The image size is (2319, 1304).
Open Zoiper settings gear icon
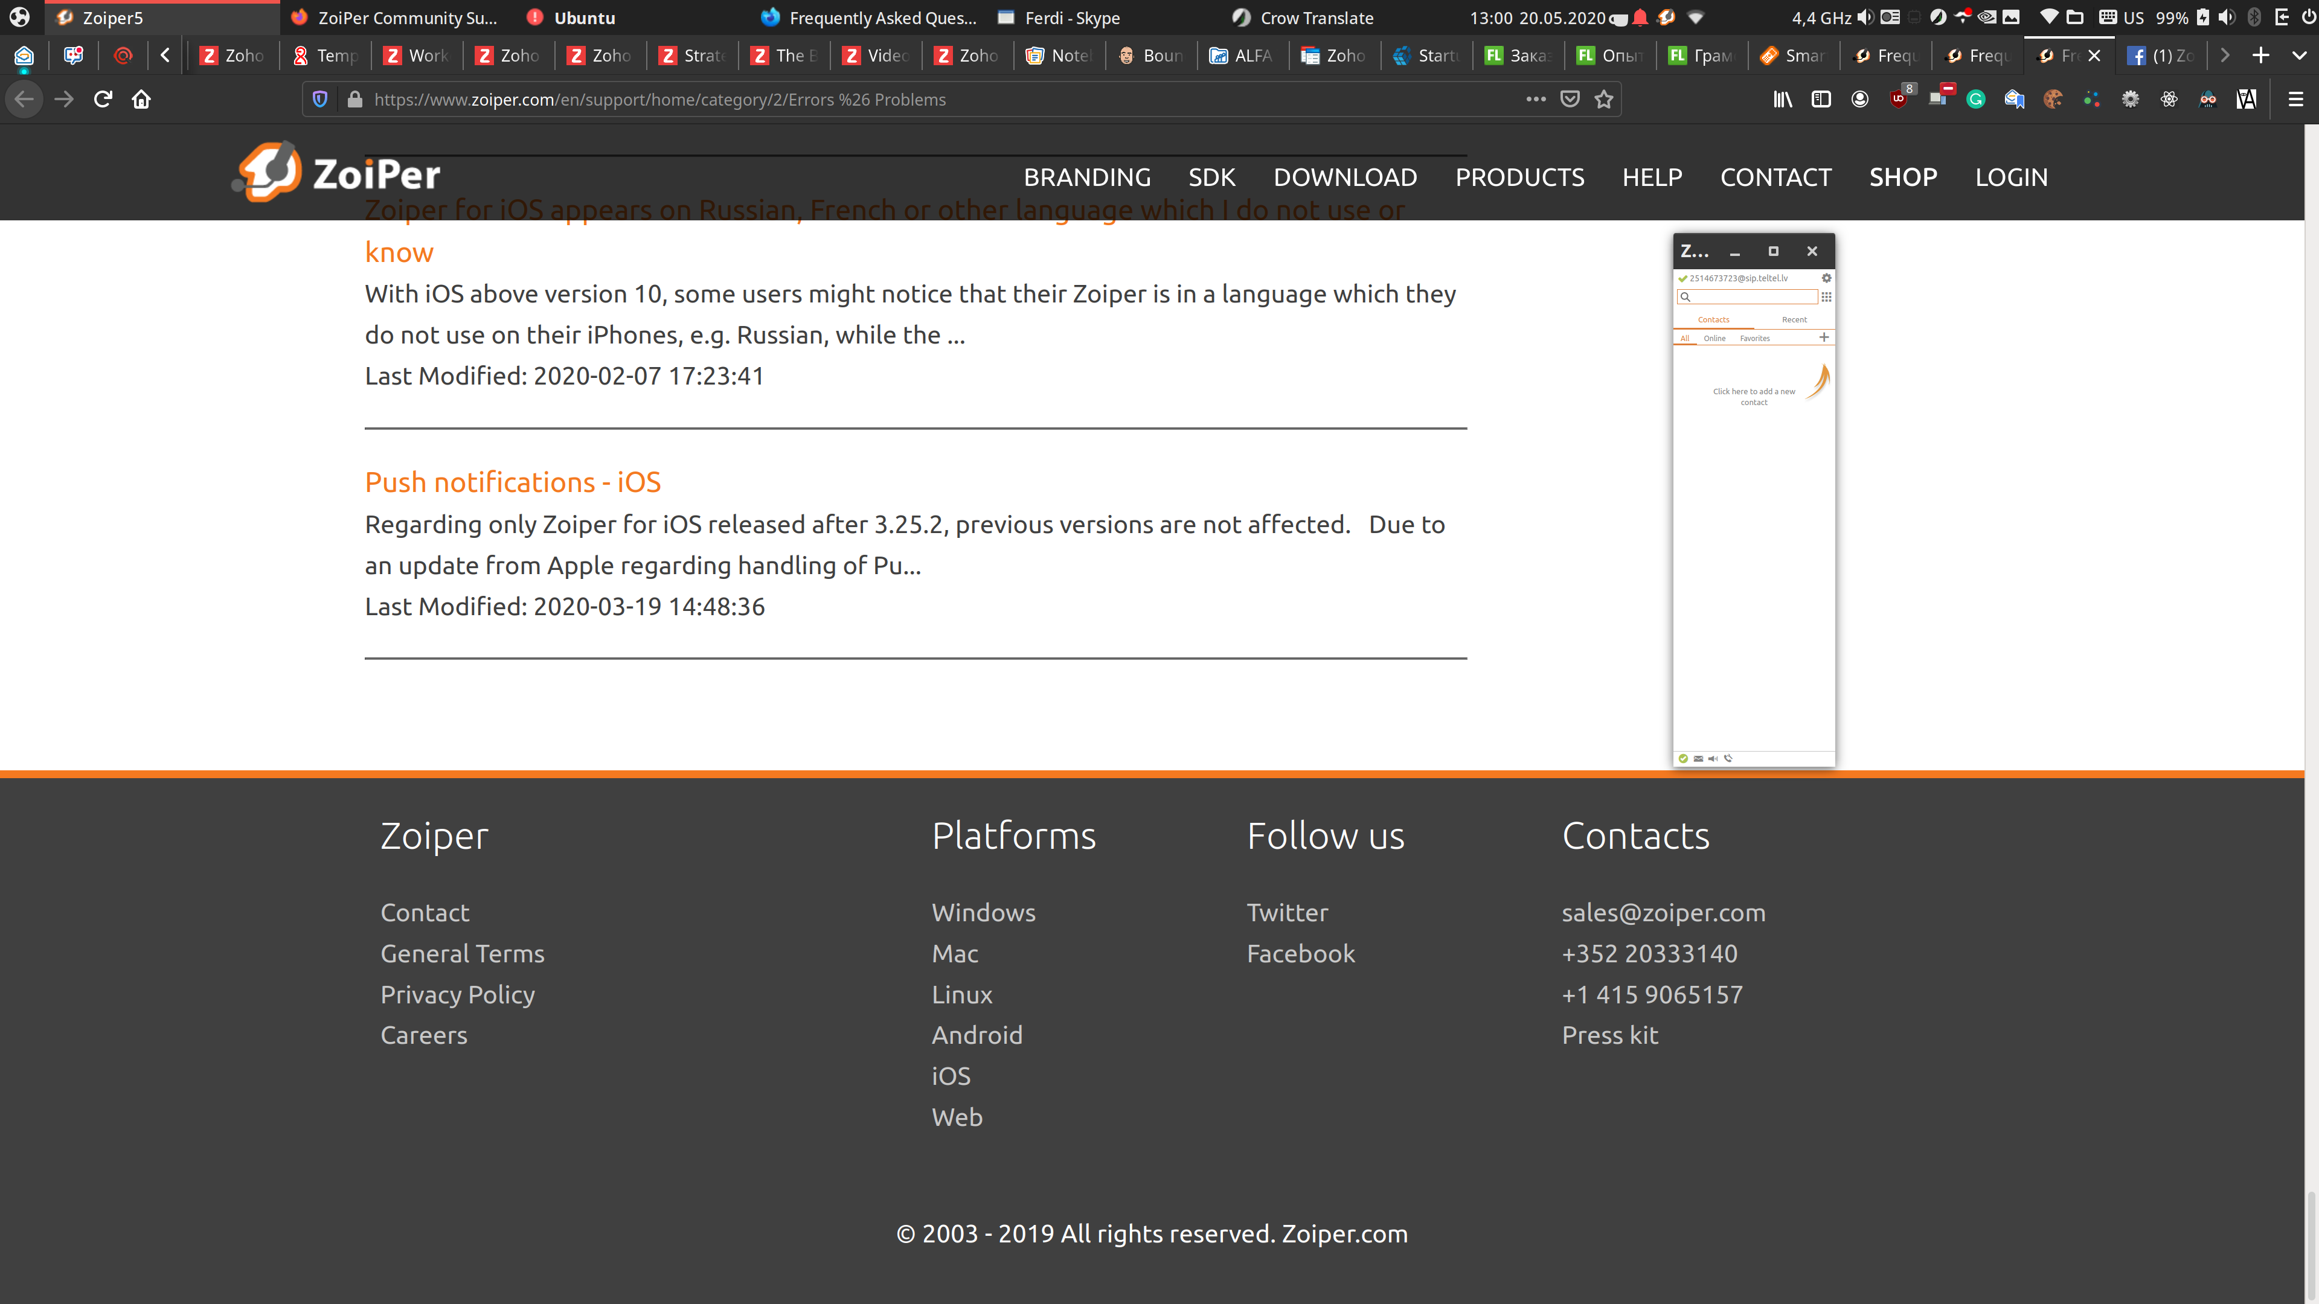pos(1827,278)
